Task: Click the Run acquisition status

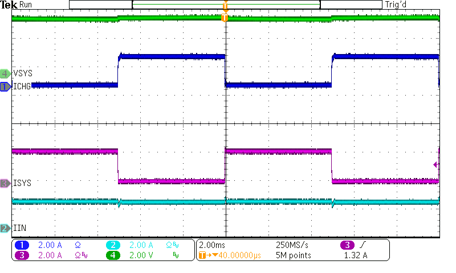Action: (26, 5)
